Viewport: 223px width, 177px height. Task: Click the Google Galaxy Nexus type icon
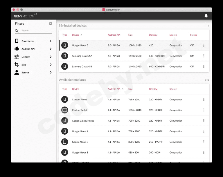coord(64,120)
